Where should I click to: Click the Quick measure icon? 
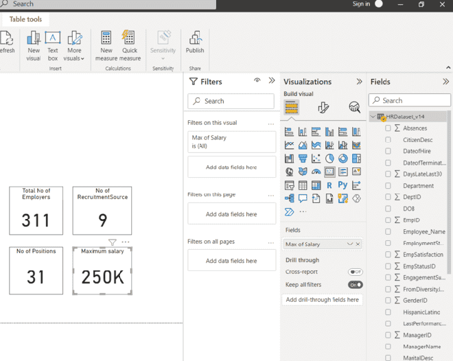(129, 38)
